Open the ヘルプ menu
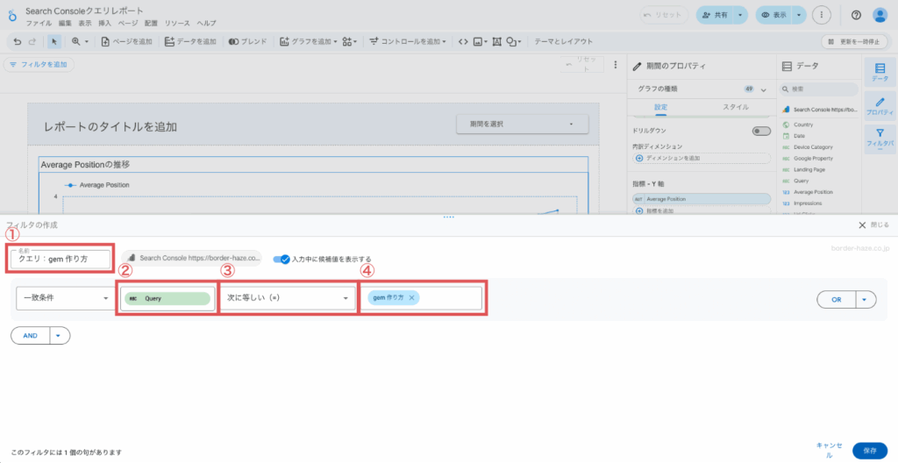The width and height of the screenshot is (898, 463). [x=206, y=23]
